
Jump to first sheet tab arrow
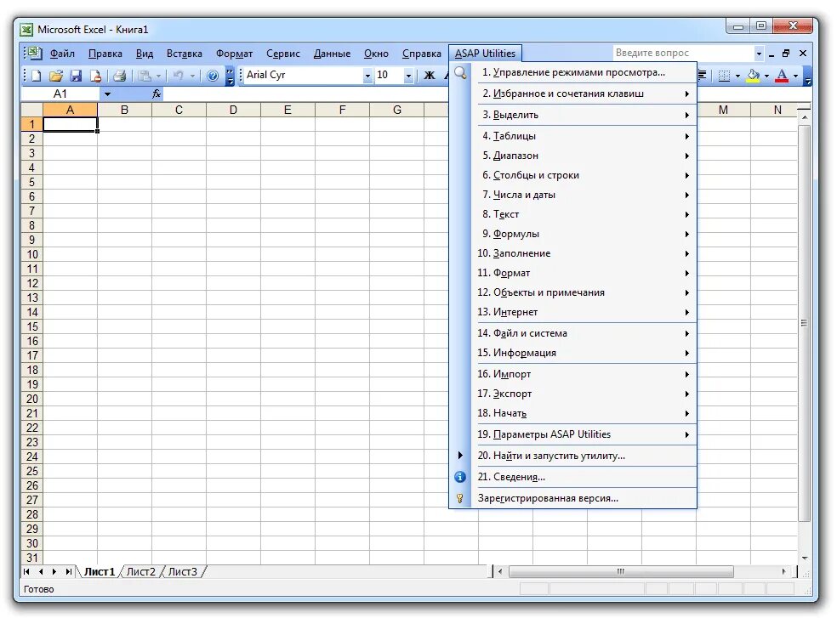point(26,572)
